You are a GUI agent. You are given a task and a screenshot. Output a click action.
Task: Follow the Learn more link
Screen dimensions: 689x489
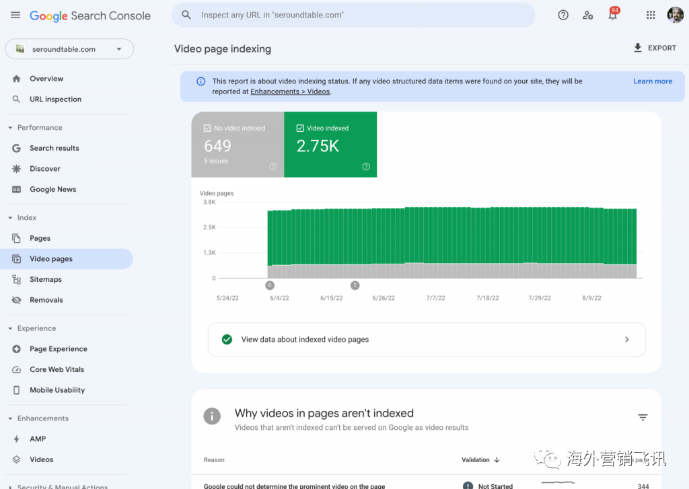(652, 81)
